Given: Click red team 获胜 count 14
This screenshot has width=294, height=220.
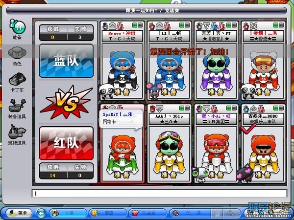Looking at the screenshot, I should (53, 176).
